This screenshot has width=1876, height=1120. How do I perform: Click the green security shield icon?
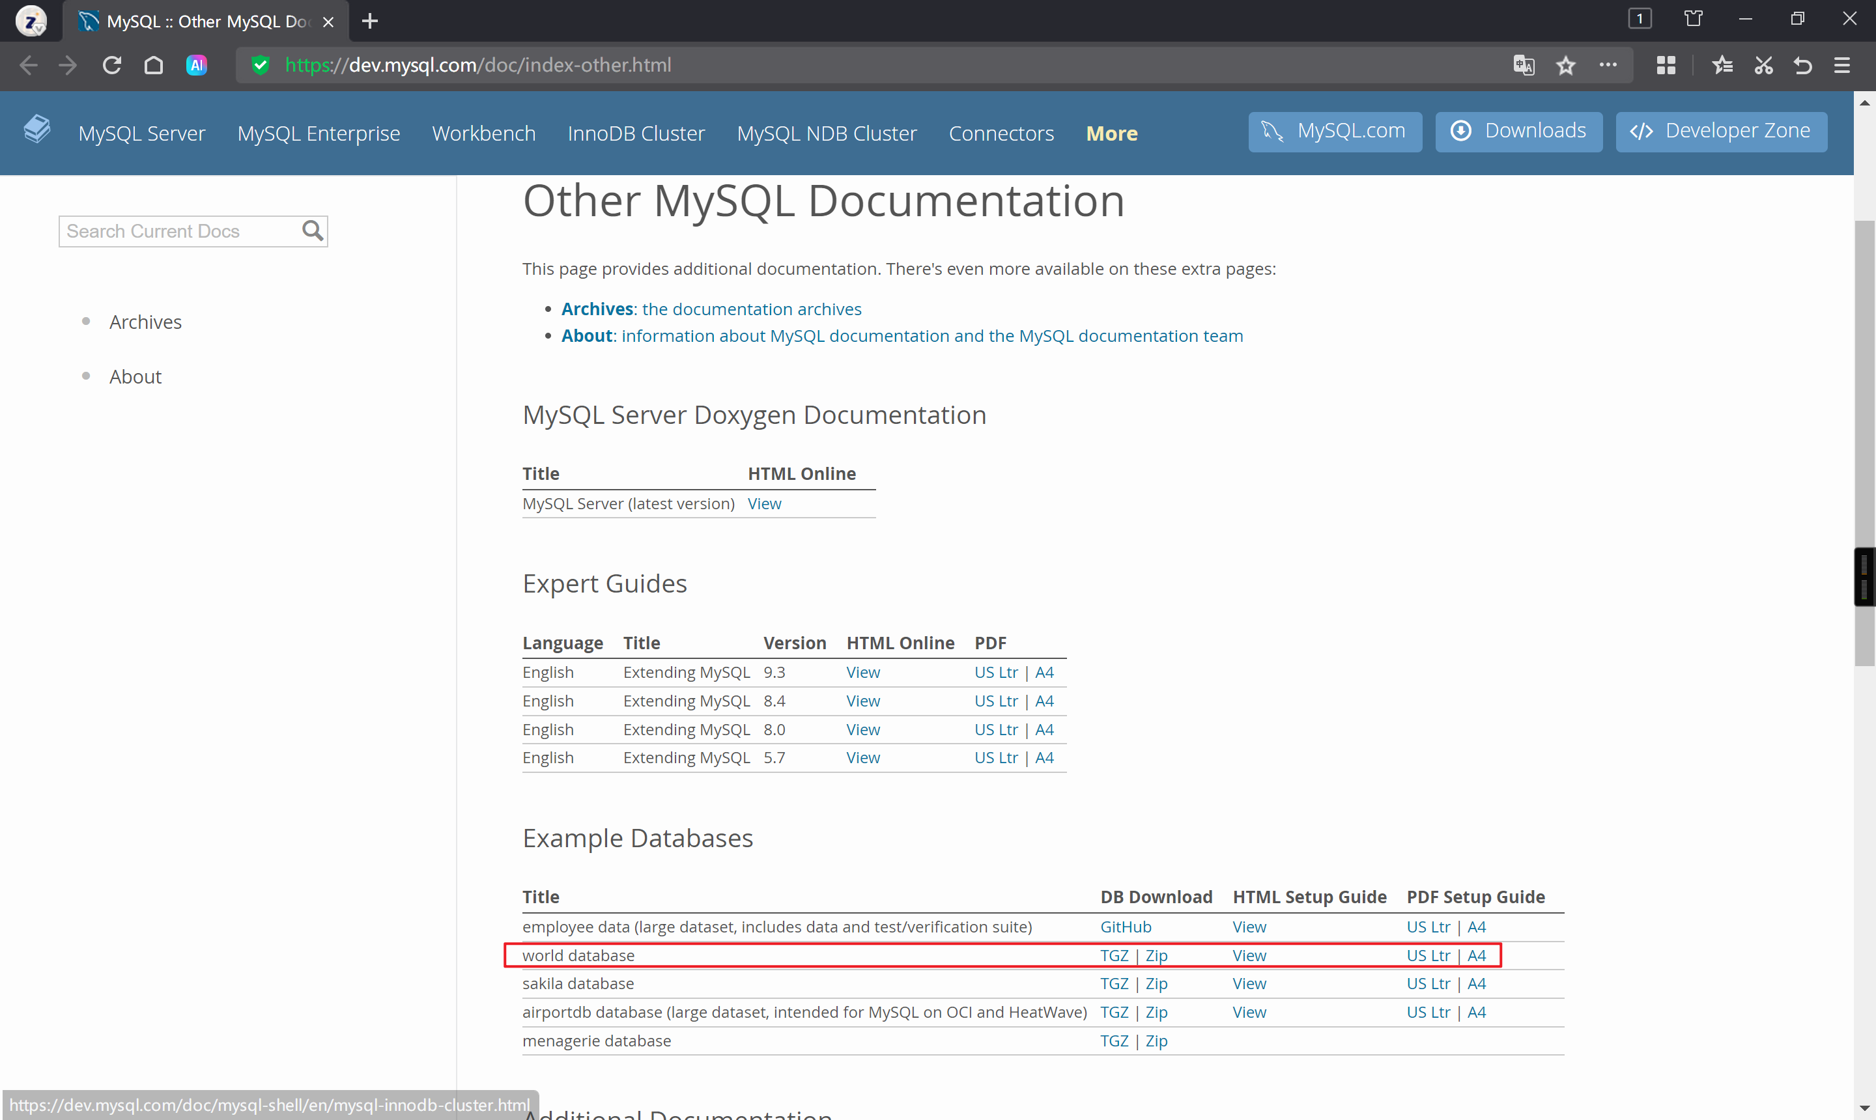tap(261, 65)
